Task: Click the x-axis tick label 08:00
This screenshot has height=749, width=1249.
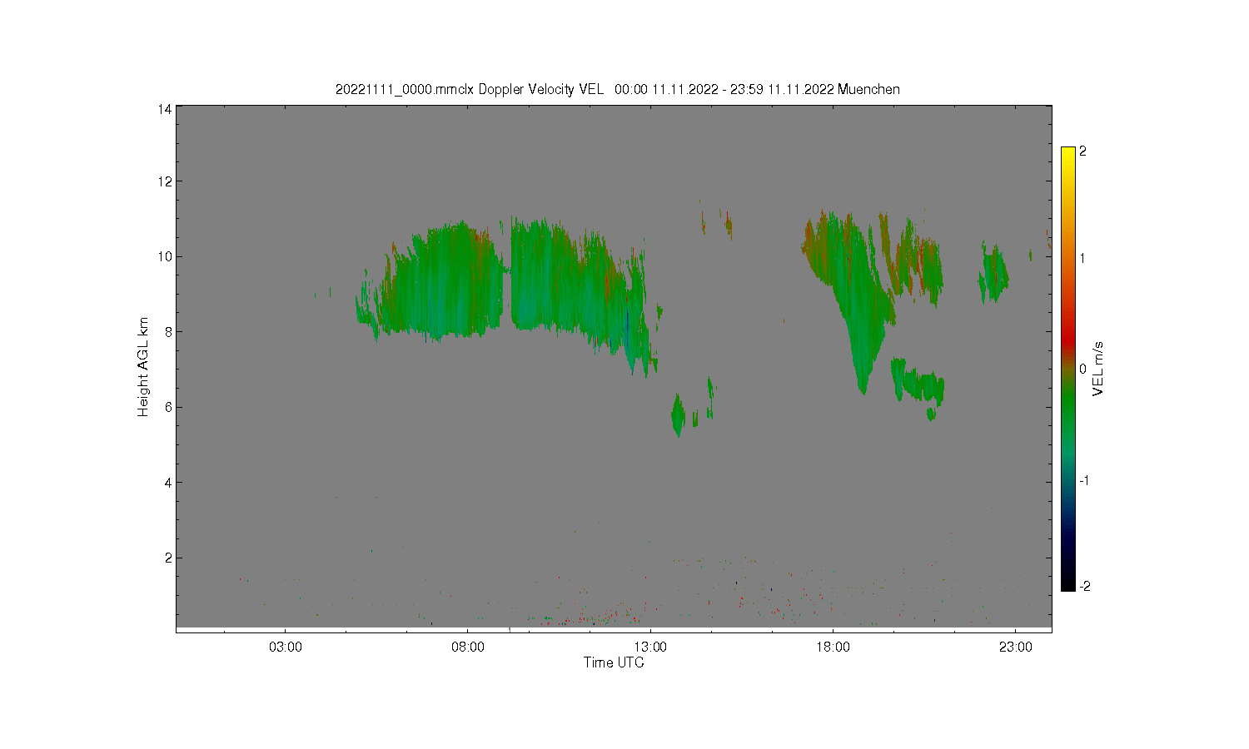Action: (468, 647)
